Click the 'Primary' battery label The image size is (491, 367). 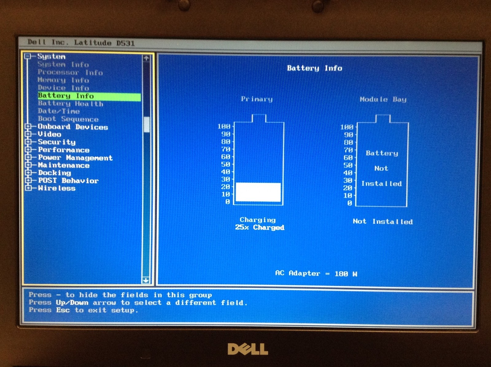257,99
